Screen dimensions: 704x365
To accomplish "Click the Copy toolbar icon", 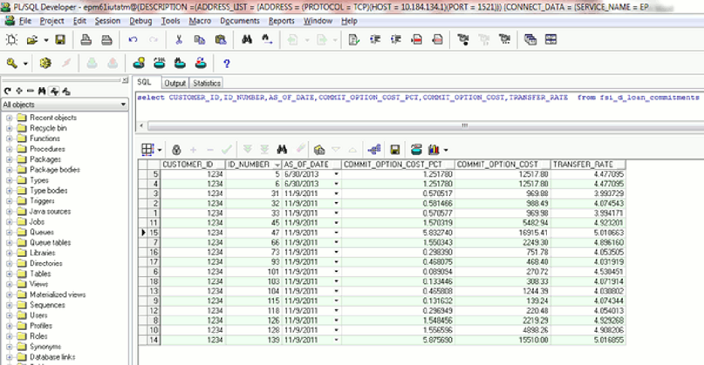I will (x=199, y=40).
